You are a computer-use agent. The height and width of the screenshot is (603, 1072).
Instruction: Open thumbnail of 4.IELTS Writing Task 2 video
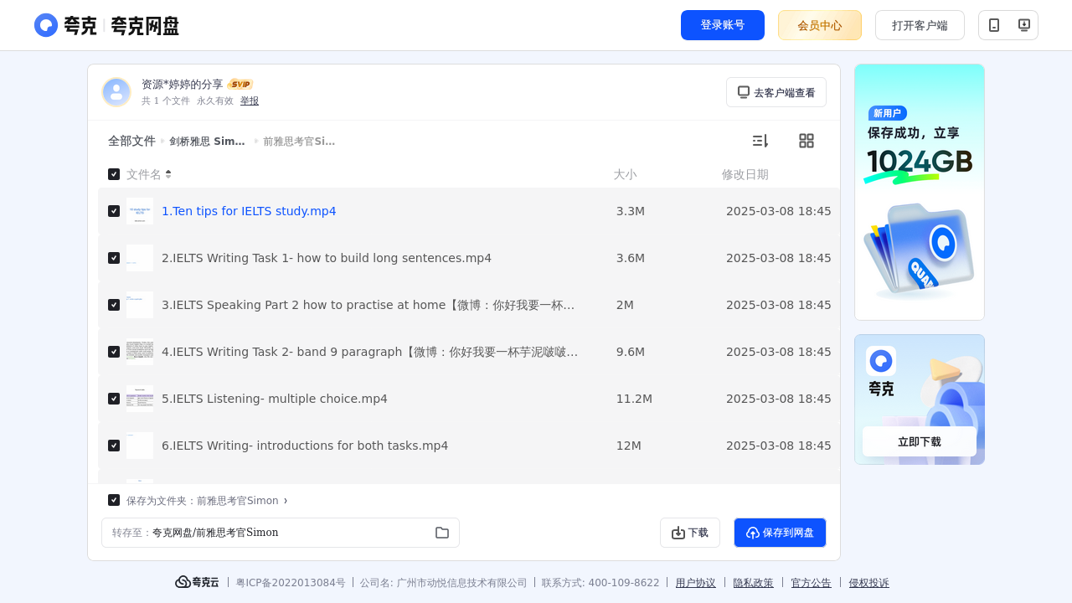point(140,352)
